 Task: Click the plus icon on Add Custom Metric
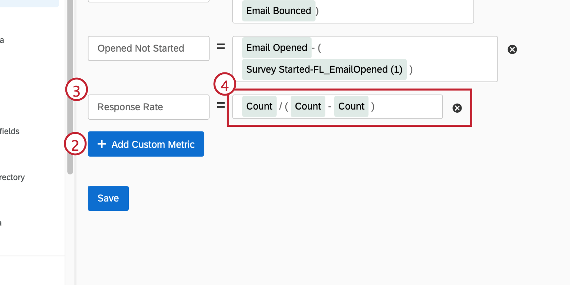[101, 144]
